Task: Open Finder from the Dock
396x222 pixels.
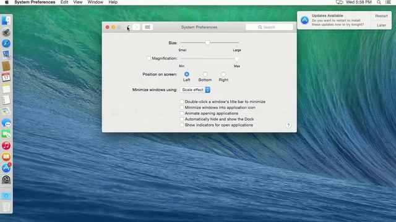Action: click(x=6, y=20)
